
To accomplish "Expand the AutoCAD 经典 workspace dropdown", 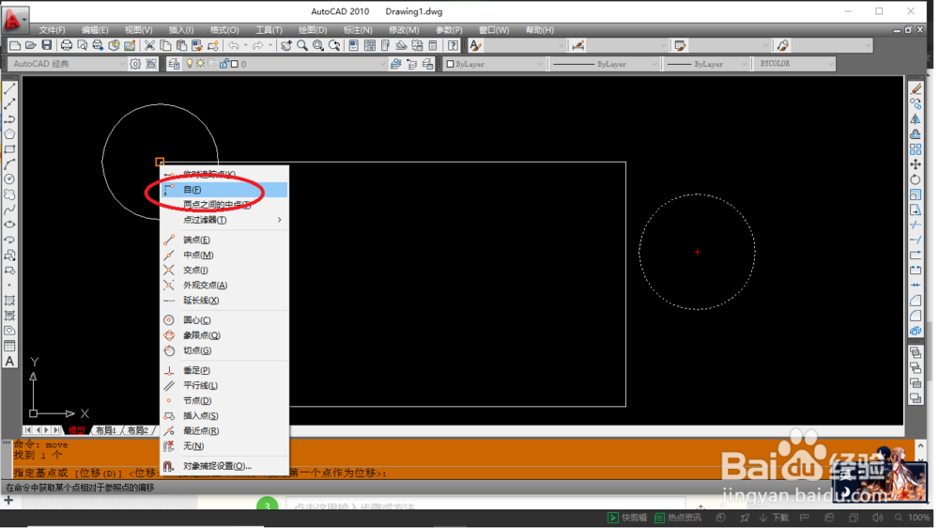I will (x=122, y=64).
